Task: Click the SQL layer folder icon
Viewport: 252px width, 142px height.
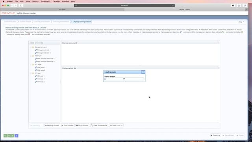Action: click(33, 65)
